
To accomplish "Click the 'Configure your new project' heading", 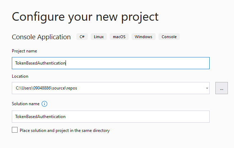I will coord(85,17).
